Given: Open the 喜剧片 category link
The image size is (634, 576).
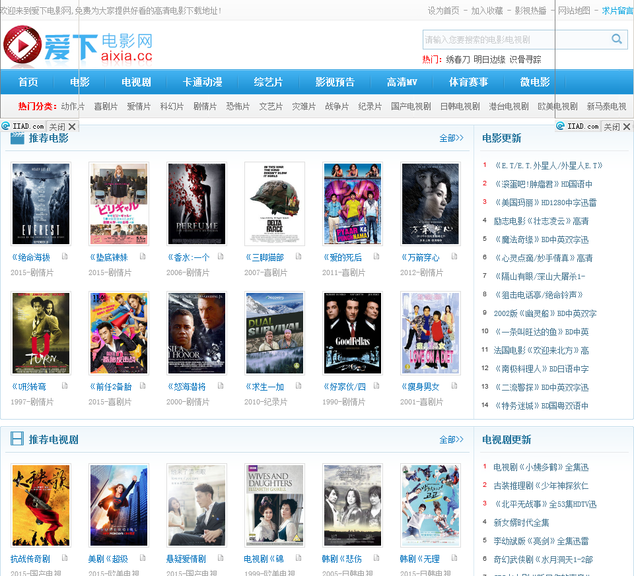Looking at the screenshot, I should click(x=106, y=106).
